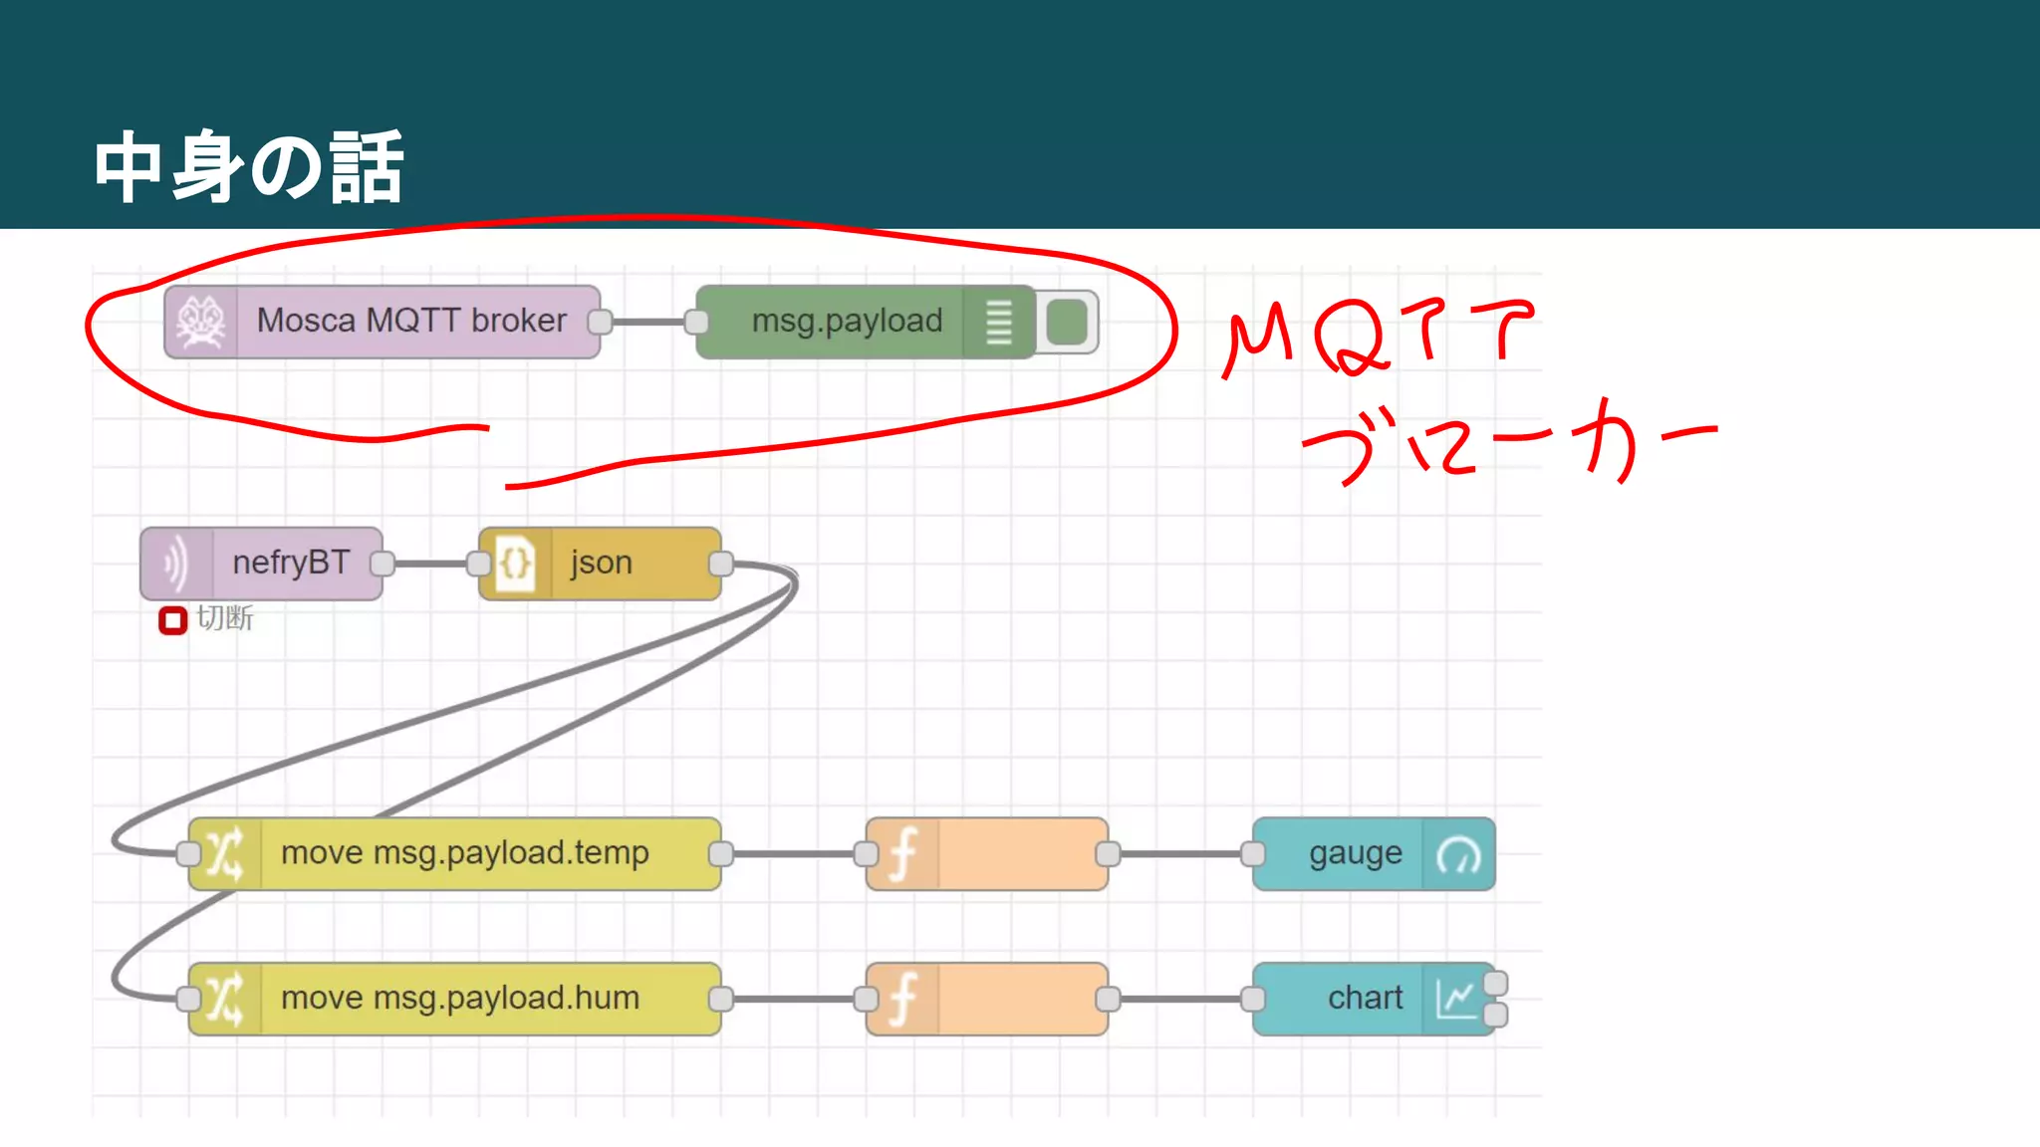Screen dimensions: 2040x1147
Task: Click the output port of the json node
Action: [x=721, y=564]
